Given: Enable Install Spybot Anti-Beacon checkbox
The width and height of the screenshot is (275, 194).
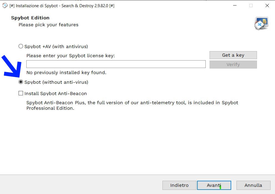Looking at the screenshot, I should coord(21,93).
